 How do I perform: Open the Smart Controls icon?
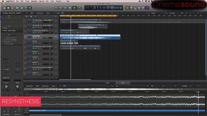point(22,8)
